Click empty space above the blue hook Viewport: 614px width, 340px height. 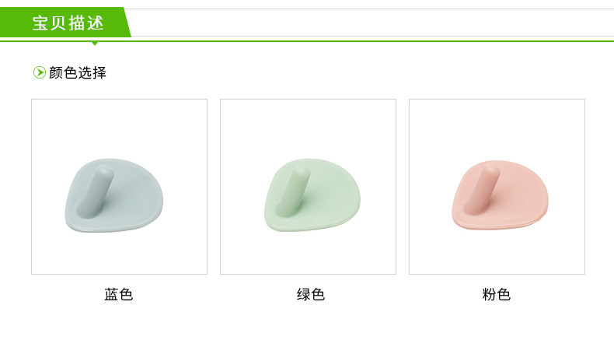pos(119,128)
